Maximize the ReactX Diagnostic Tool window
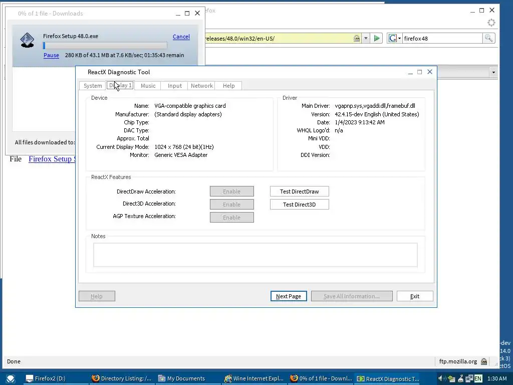The image size is (513, 385). 419,72
